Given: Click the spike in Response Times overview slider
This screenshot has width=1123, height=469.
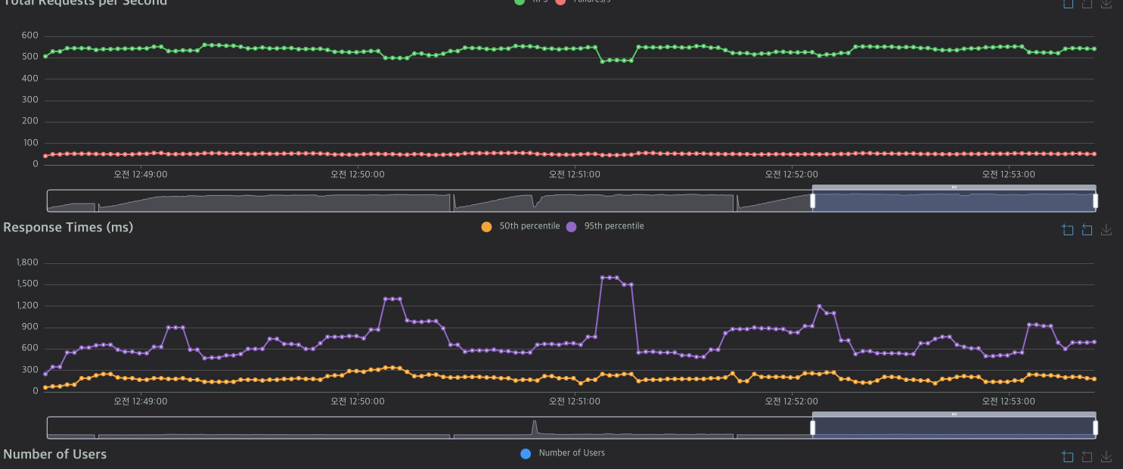Looking at the screenshot, I should pyautogui.click(x=534, y=426).
